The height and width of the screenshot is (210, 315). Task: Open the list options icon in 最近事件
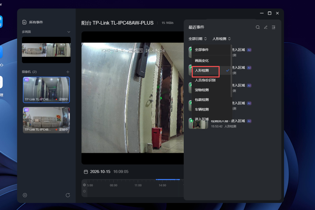click(x=273, y=27)
